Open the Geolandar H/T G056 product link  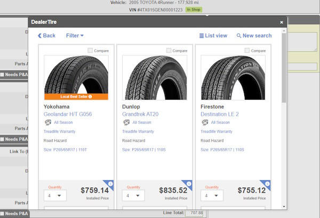[68, 114]
